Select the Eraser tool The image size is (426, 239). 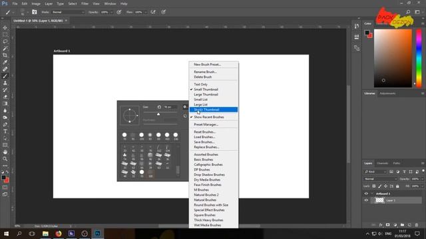point(5,97)
